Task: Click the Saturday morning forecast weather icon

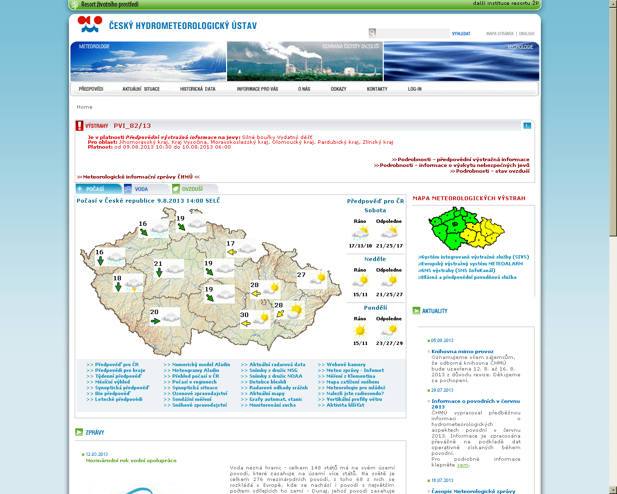Action: point(360,233)
